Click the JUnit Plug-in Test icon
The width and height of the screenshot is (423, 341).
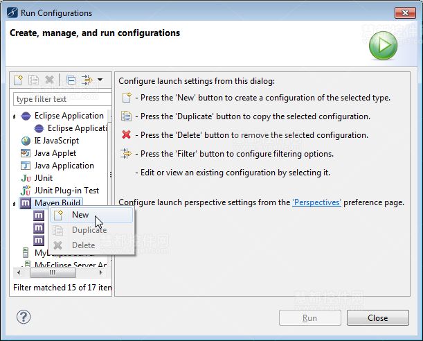click(x=26, y=191)
